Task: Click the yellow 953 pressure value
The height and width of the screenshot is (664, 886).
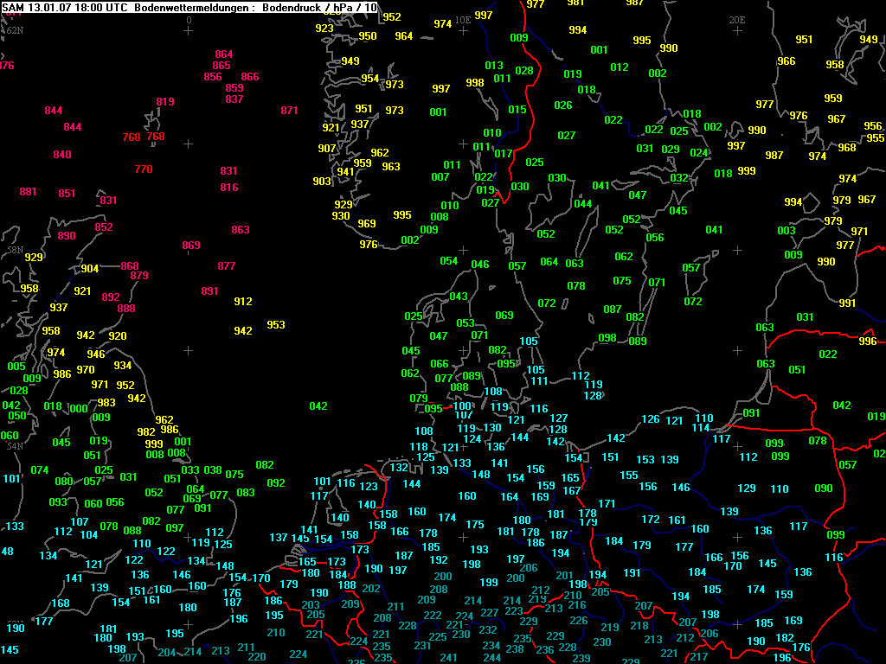Action: [276, 325]
